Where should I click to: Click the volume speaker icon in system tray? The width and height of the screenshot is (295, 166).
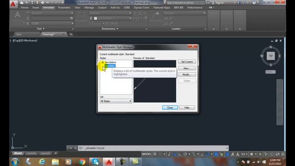pos(259,162)
